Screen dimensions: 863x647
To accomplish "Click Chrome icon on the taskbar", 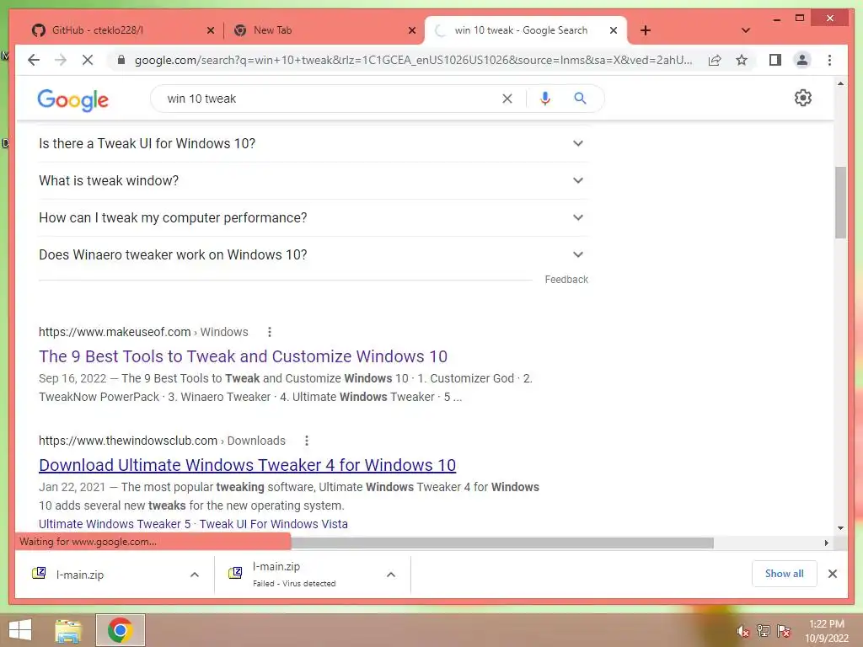I will [x=121, y=630].
